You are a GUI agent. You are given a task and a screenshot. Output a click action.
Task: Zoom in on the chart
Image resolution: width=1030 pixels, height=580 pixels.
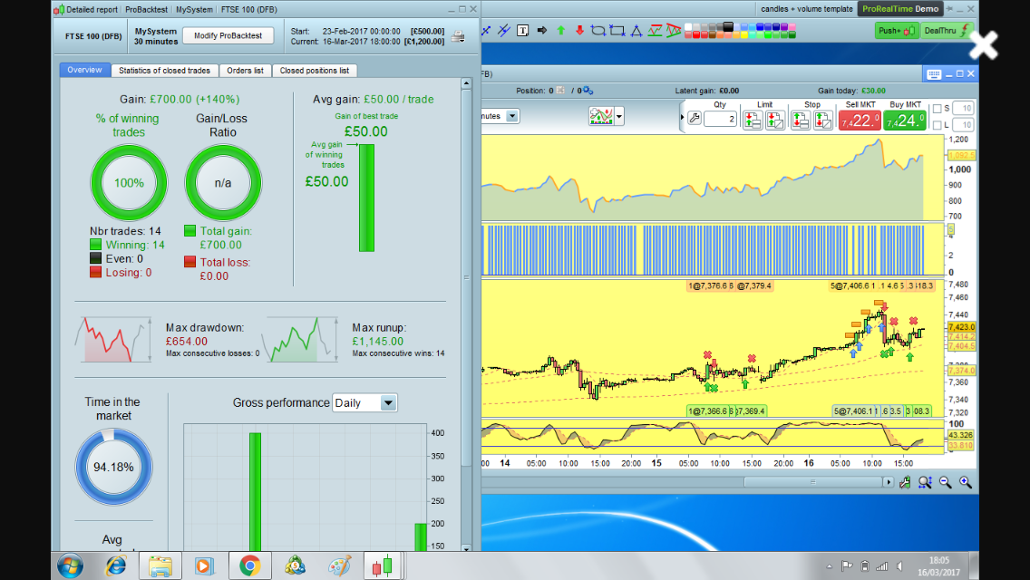click(x=965, y=482)
